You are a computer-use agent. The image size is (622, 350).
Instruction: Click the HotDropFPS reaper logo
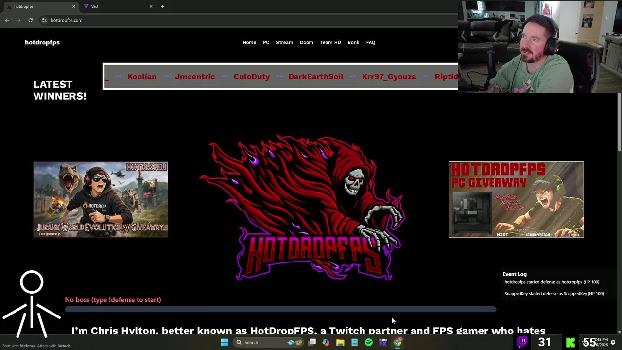(301, 208)
